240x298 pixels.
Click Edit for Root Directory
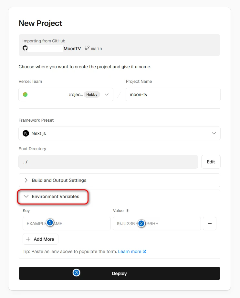click(211, 162)
